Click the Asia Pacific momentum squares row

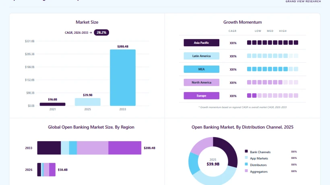[272, 43]
